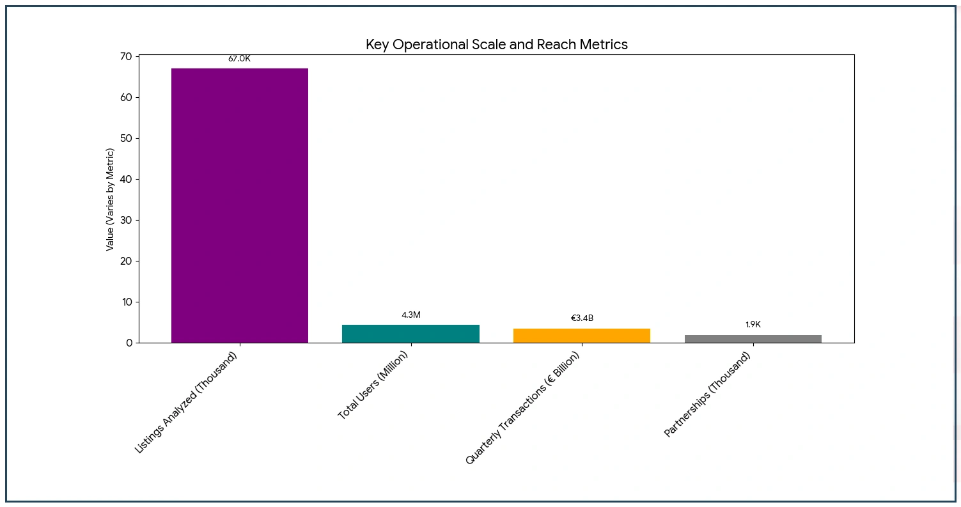Screen dimensions: 961x507
Task: Select the 1.9K data label
Action: [753, 325]
